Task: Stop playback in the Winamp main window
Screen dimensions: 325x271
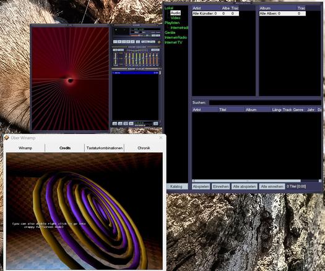Action: (128, 42)
